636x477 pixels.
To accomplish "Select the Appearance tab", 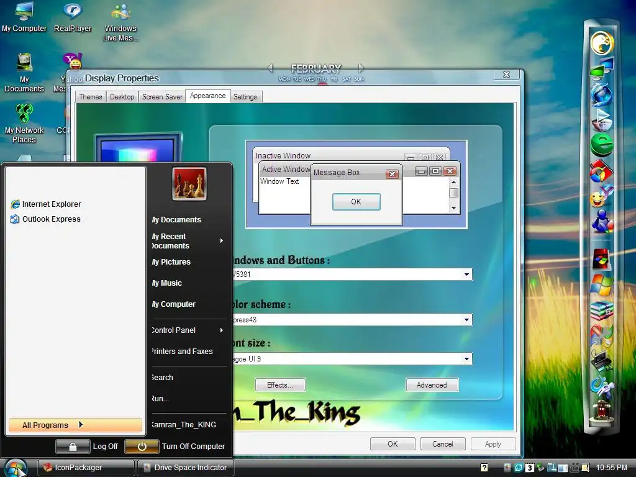I will click(x=207, y=96).
